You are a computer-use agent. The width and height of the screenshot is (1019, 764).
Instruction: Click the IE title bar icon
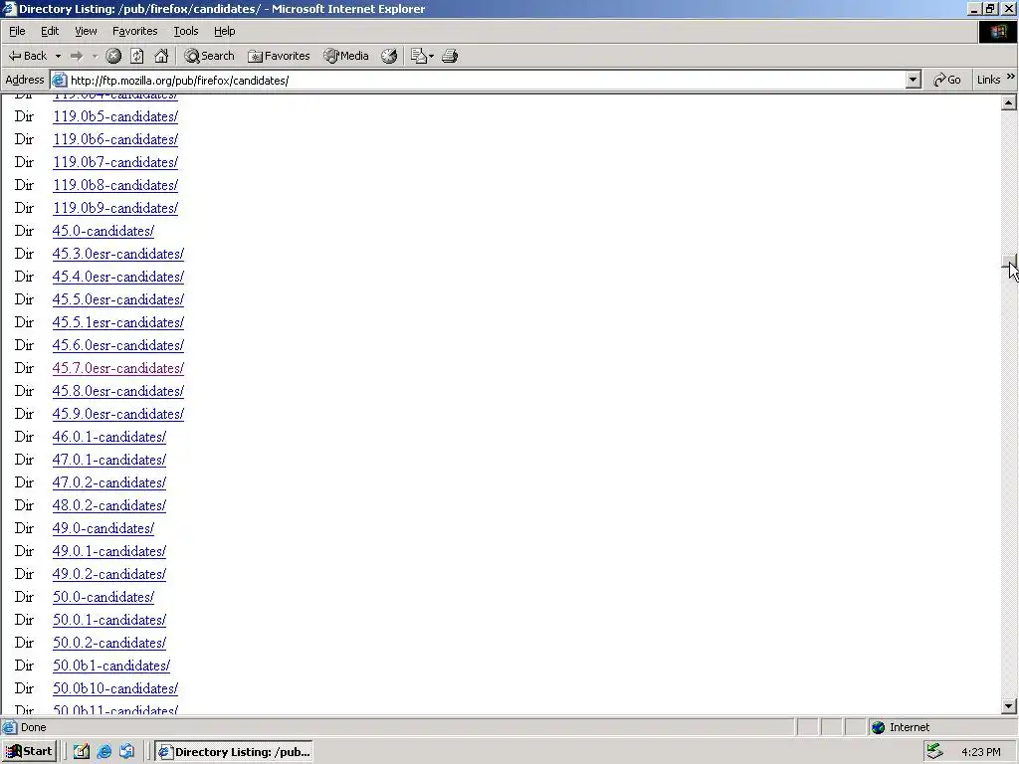(x=9, y=8)
